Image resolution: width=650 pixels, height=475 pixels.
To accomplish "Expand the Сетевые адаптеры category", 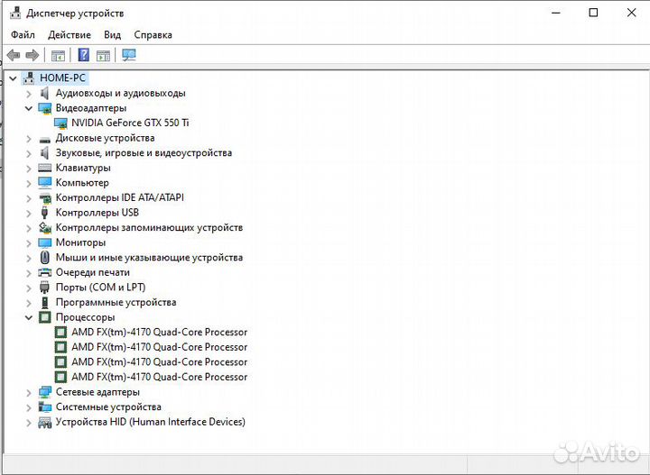I will click(x=29, y=393).
